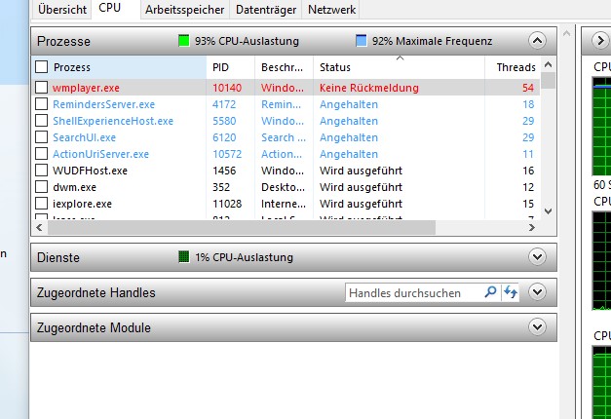Check the iexplore.exe checkbox
Image resolution: width=611 pixels, height=419 pixels.
41,204
